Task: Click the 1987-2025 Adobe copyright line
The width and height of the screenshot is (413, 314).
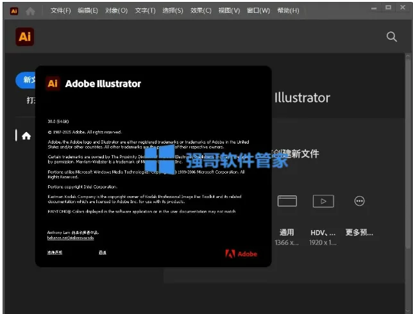Action: tap(85, 132)
